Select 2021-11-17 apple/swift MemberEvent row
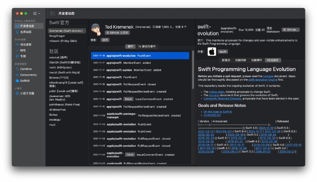The height and width of the screenshot is (182, 317). (x=140, y=63)
